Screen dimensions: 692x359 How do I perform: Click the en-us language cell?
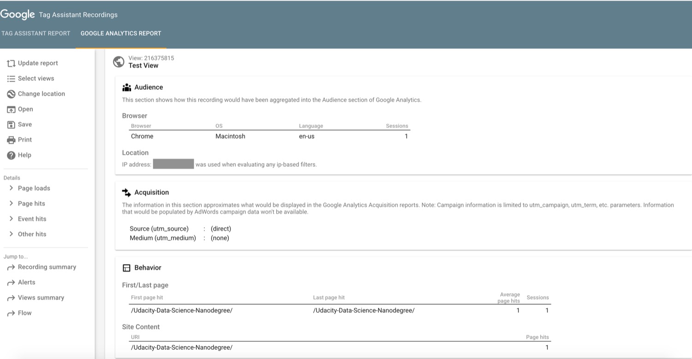pos(307,136)
